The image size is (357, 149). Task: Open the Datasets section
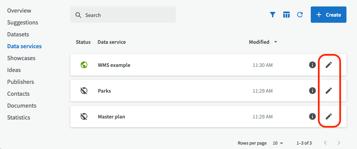pos(18,34)
